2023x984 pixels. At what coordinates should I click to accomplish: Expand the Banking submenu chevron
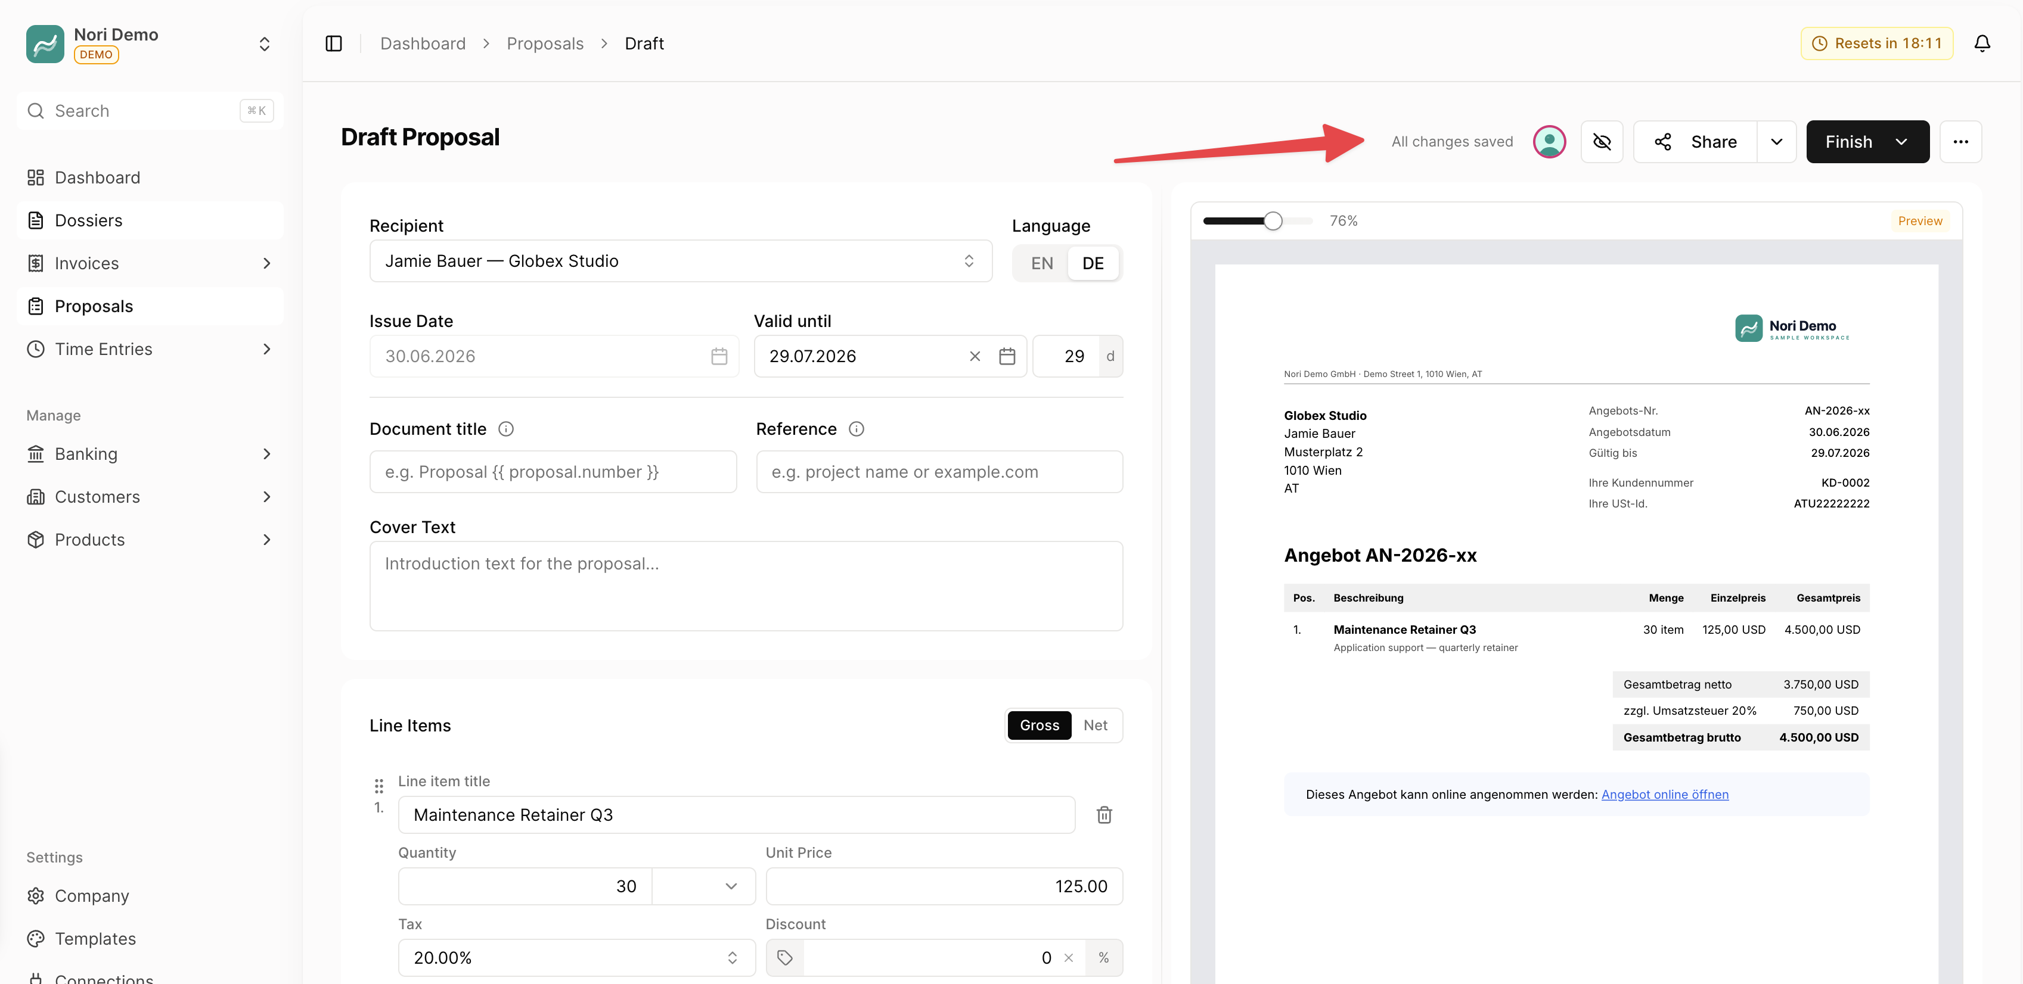pos(267,454)
